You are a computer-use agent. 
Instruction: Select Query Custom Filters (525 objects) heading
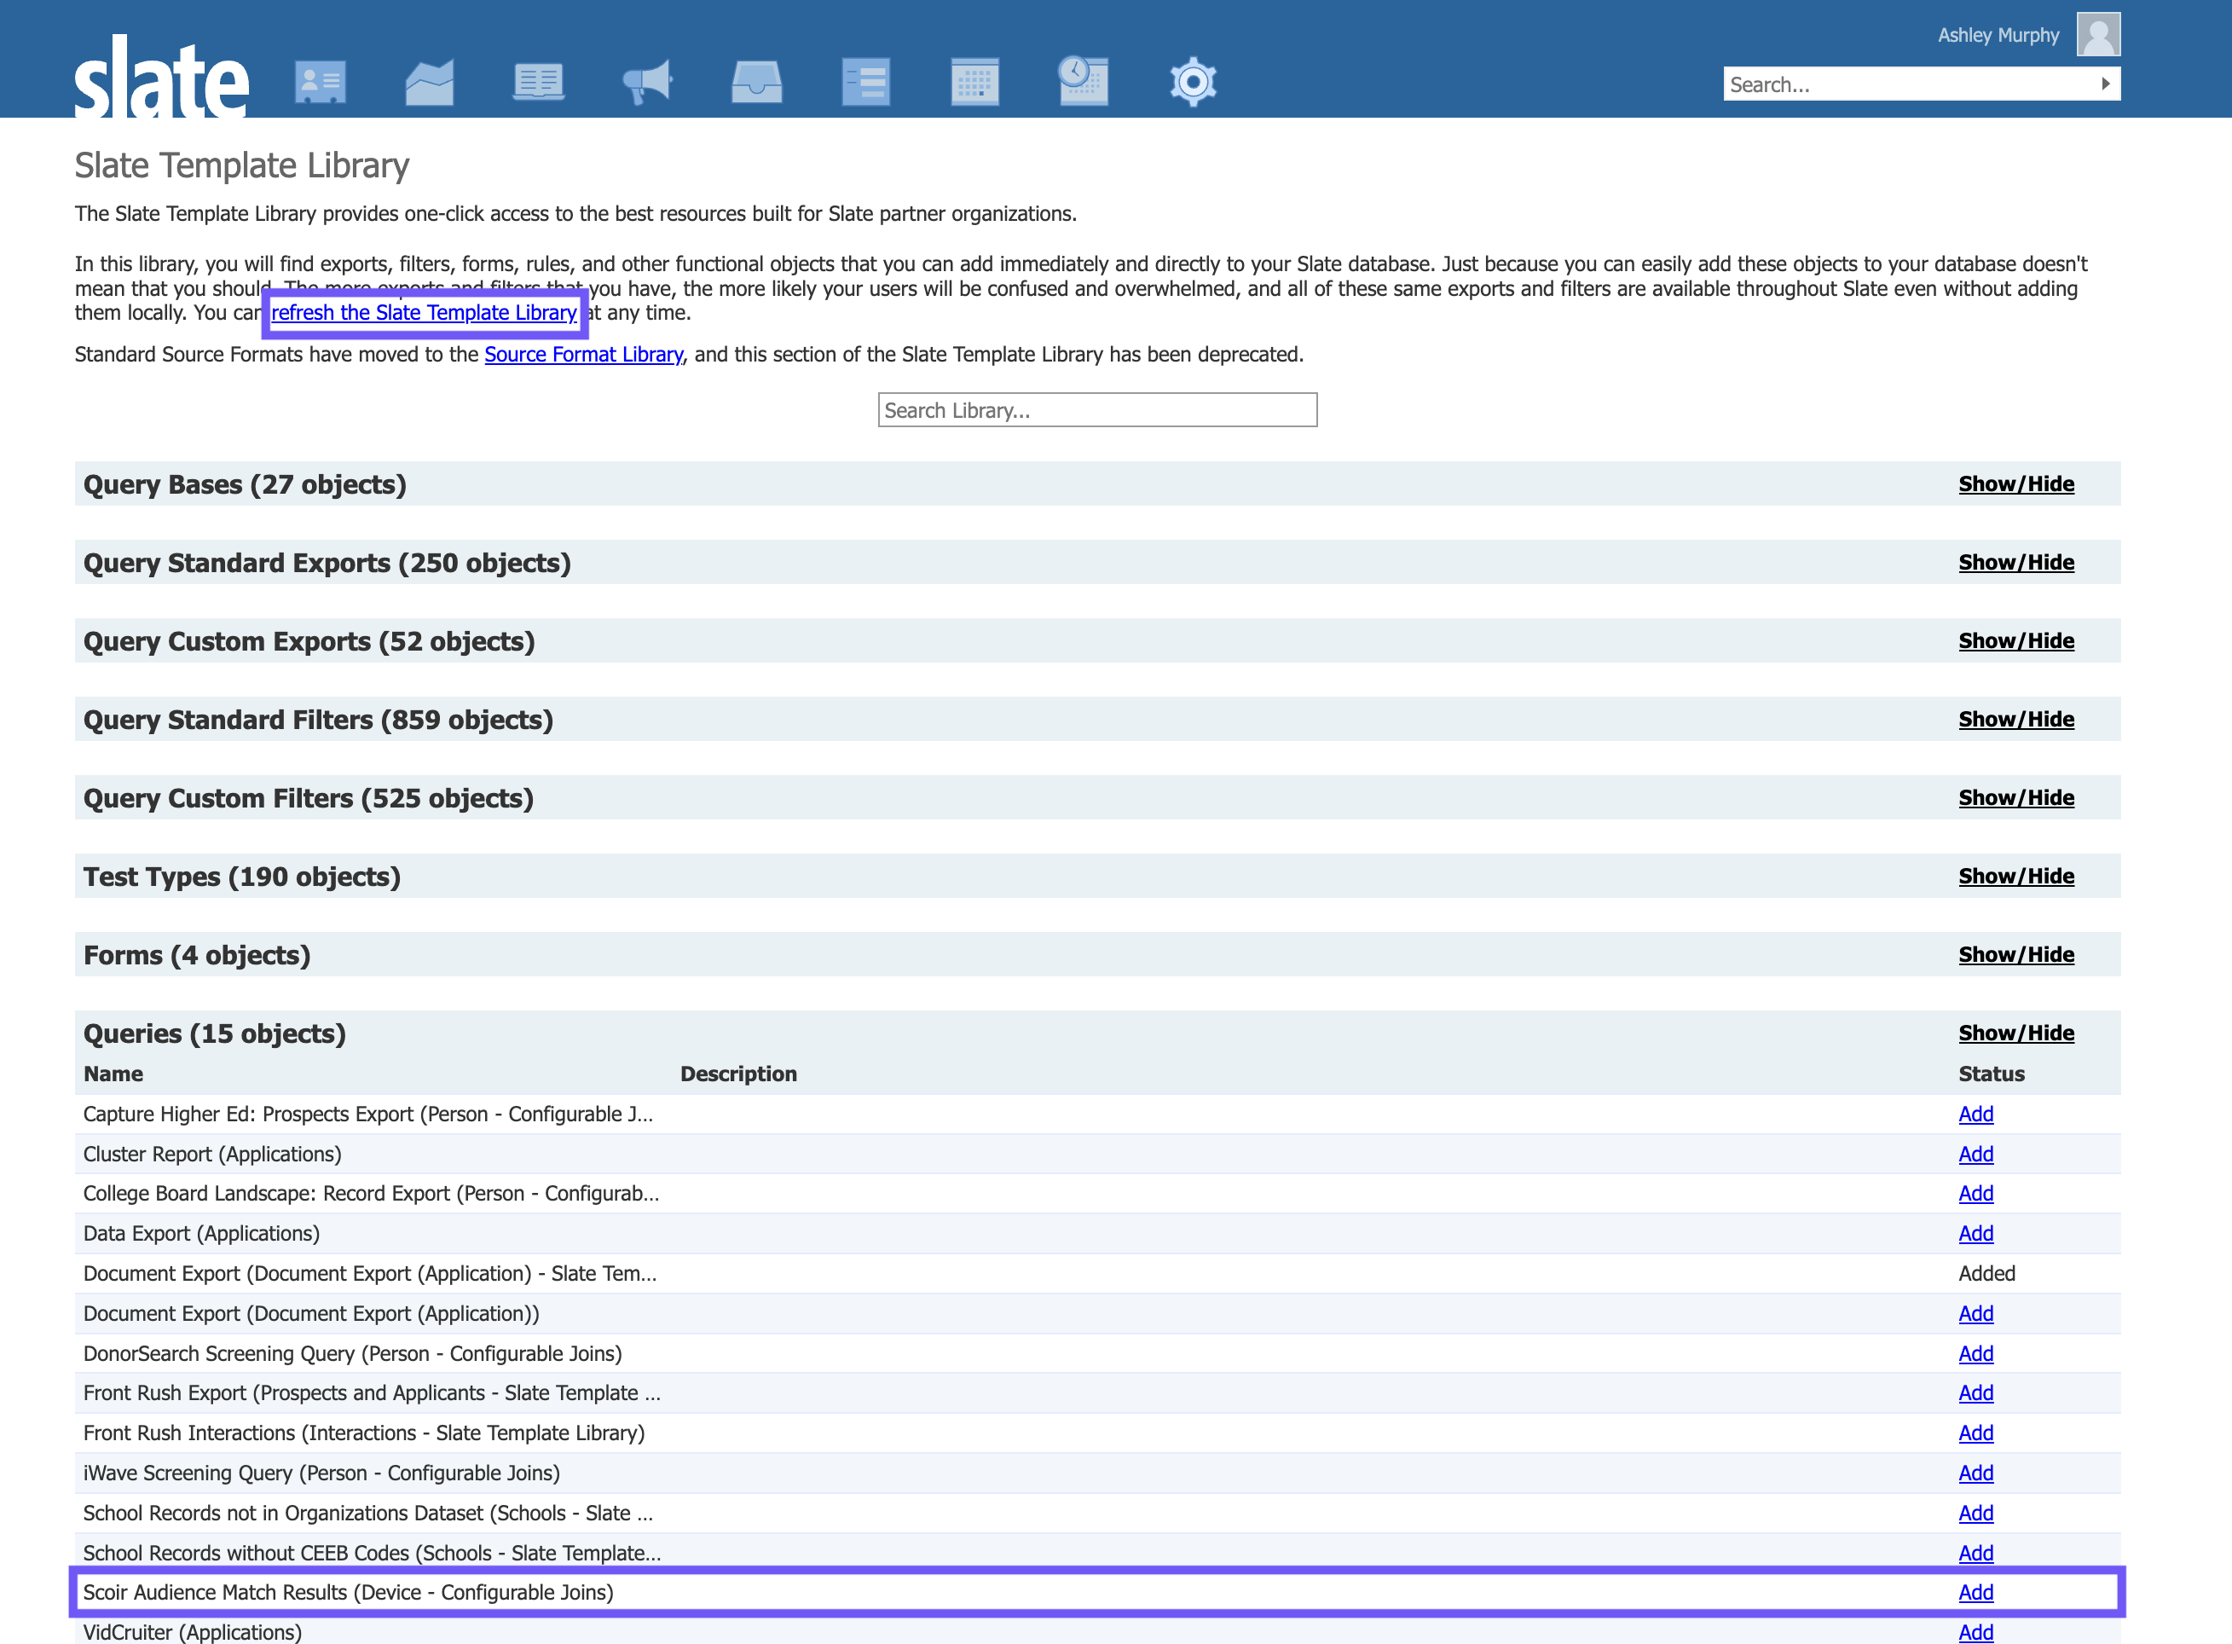[x=309, y=799]
